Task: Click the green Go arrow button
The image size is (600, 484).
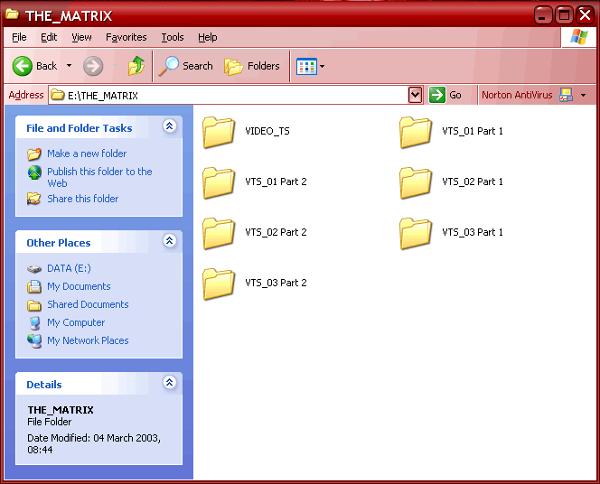Action: 437,95
